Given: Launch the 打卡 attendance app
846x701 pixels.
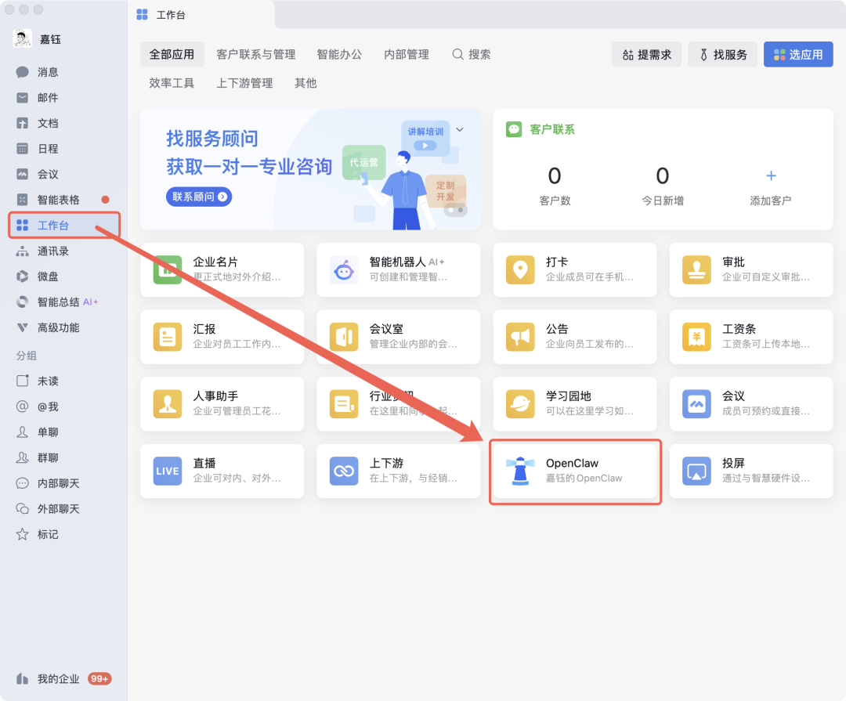Looking at the screenshot, I should (575, 269).
